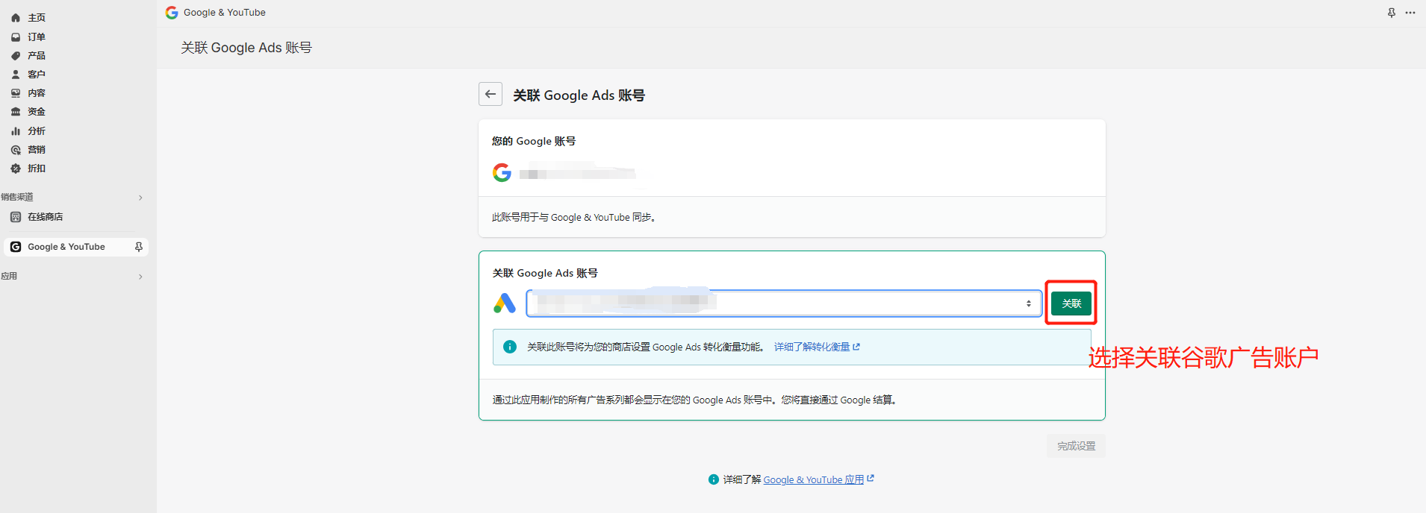Open the Google & YouTube app link
The height and width of the screenshot is (513, 1426).
click(x=813, y=479)
